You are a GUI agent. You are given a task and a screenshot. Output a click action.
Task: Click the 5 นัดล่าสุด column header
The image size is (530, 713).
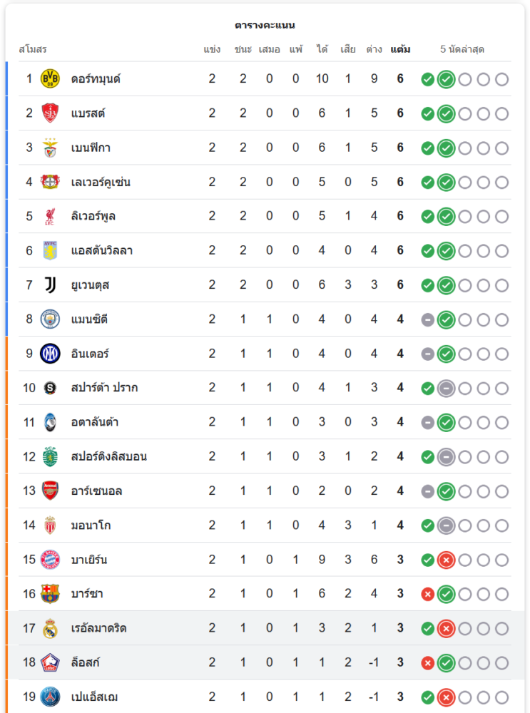coord(462,50)
